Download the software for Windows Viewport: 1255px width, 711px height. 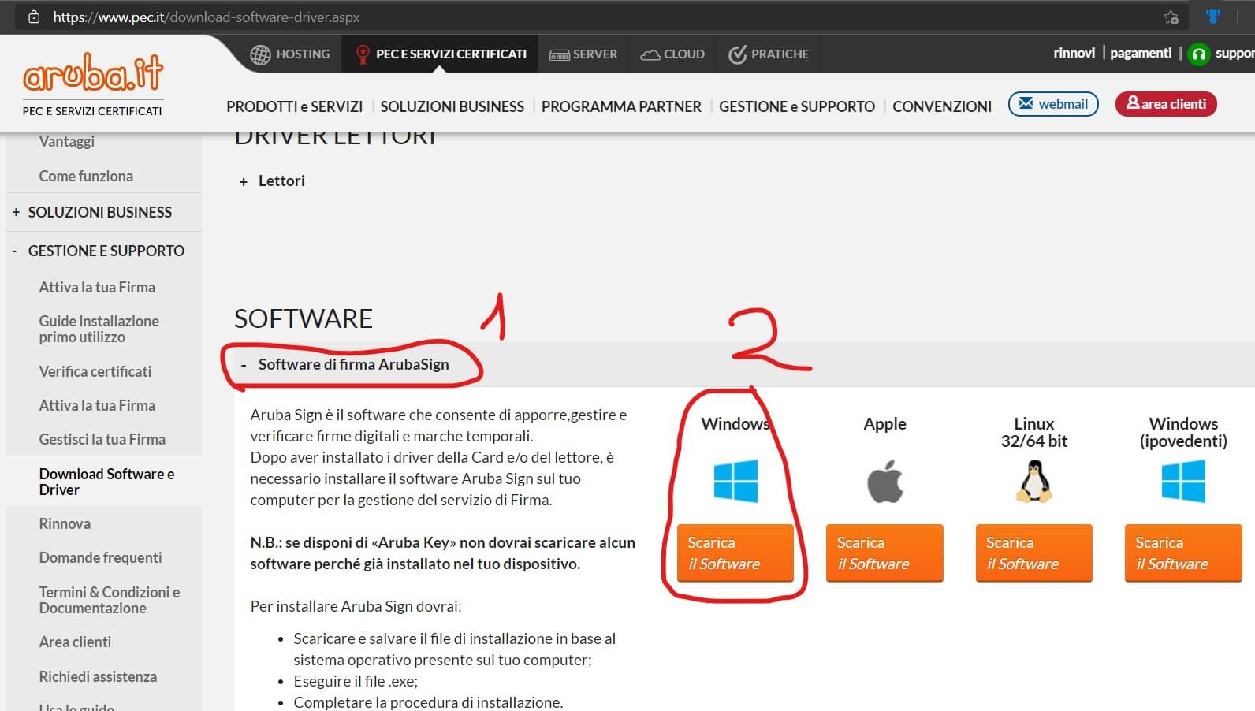pos(735,553)
